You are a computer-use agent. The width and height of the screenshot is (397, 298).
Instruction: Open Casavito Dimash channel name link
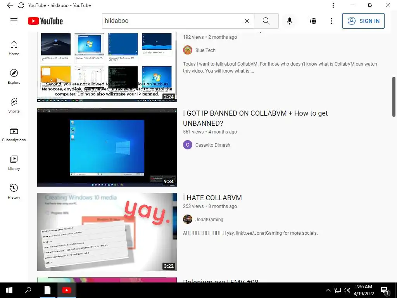point(213,145)
